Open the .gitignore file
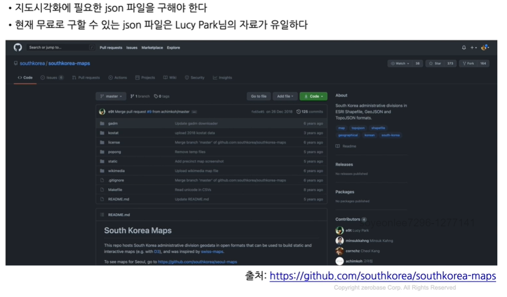Image resolution: width=507 pixels, height=297 pixels. [116, 181]
